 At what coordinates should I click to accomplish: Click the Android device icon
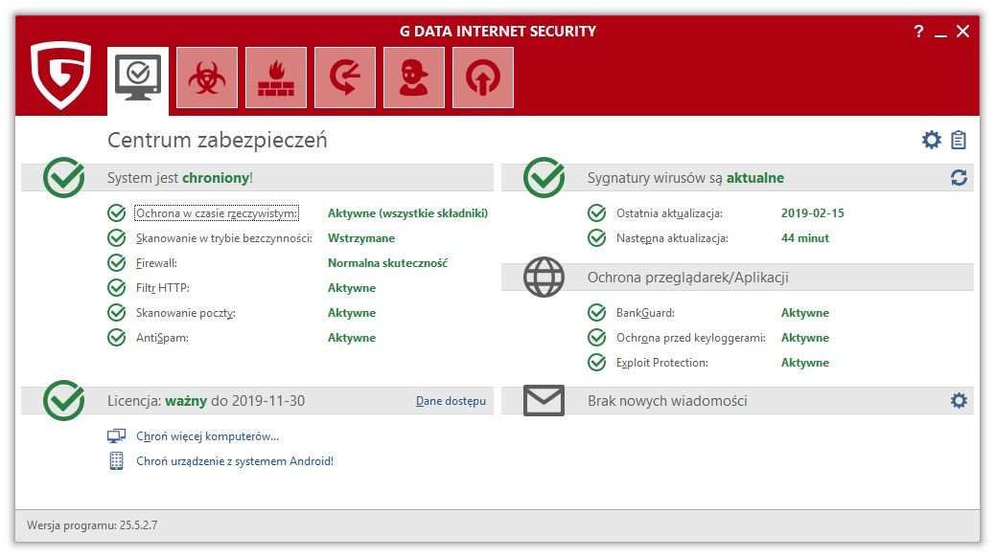point(116,460)
